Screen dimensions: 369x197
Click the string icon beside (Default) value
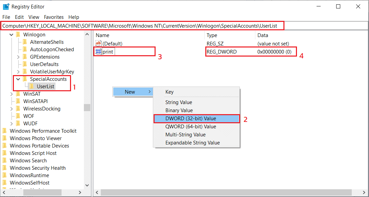pyautogui.click(x=98, y=43)
